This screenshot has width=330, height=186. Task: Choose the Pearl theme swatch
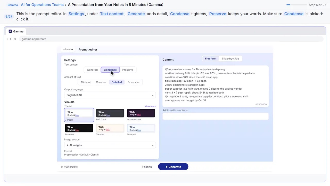point(79,115)
